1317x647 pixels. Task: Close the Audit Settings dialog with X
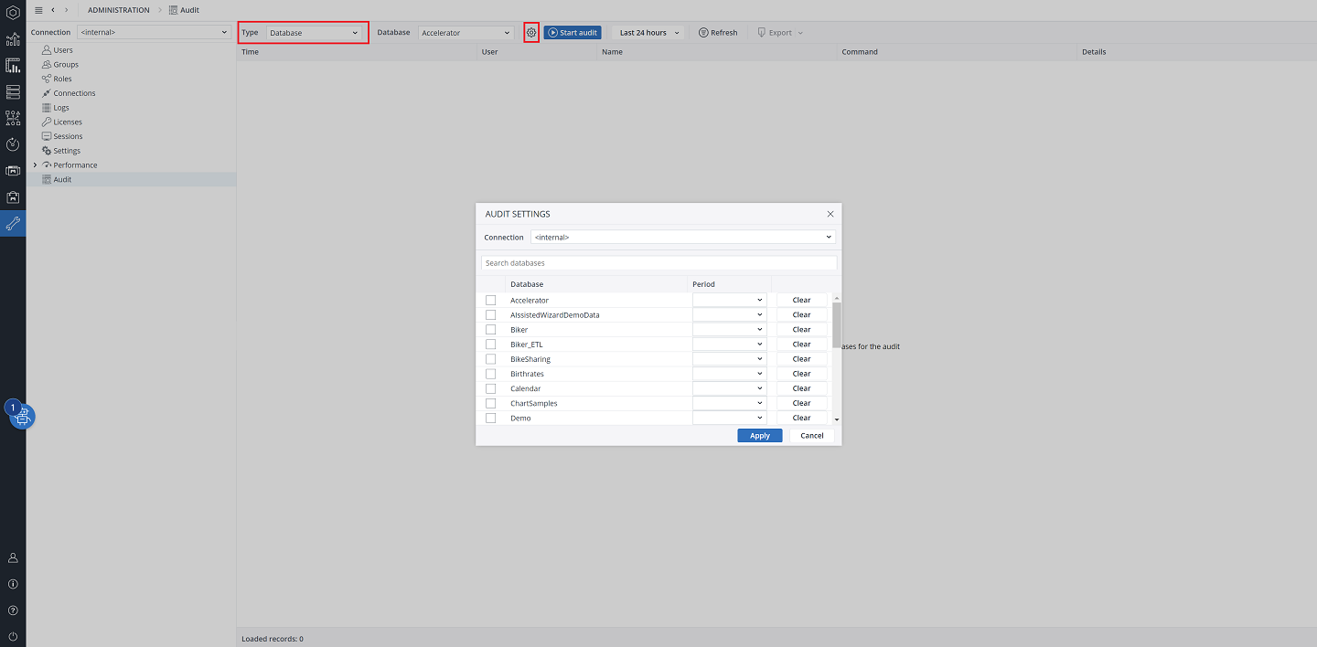point(830,214)
